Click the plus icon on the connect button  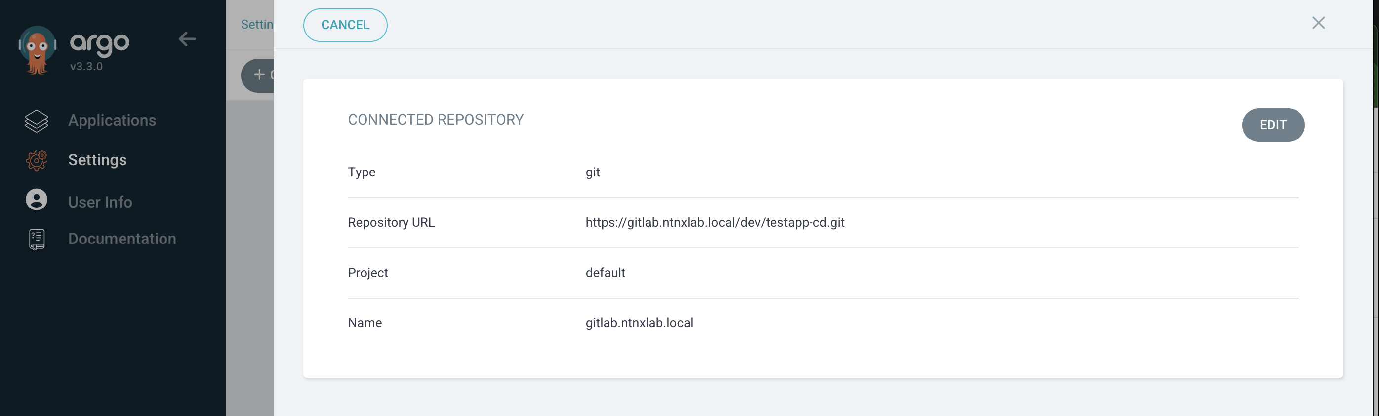259,75
